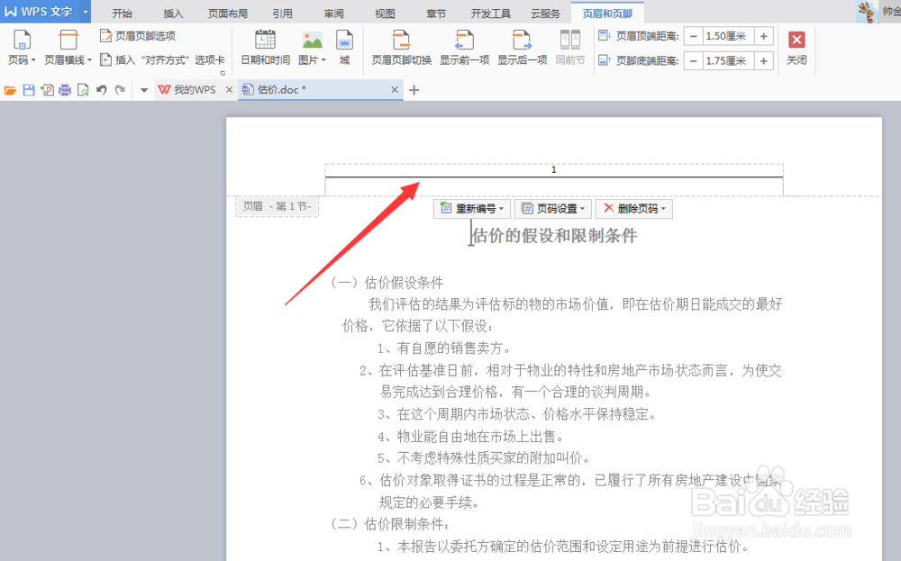Insert a picture via 图片 icon
This screenshot has height=561, width=901.
(x=312, y=41)
